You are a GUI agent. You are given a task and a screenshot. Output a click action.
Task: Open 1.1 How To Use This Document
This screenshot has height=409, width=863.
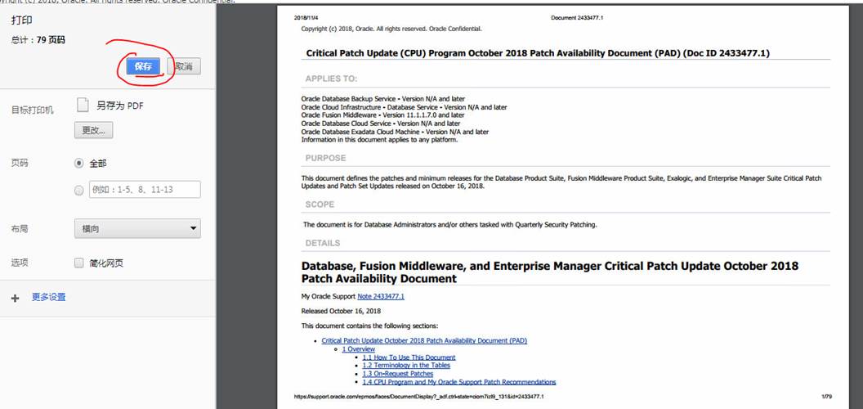point(409,357)
